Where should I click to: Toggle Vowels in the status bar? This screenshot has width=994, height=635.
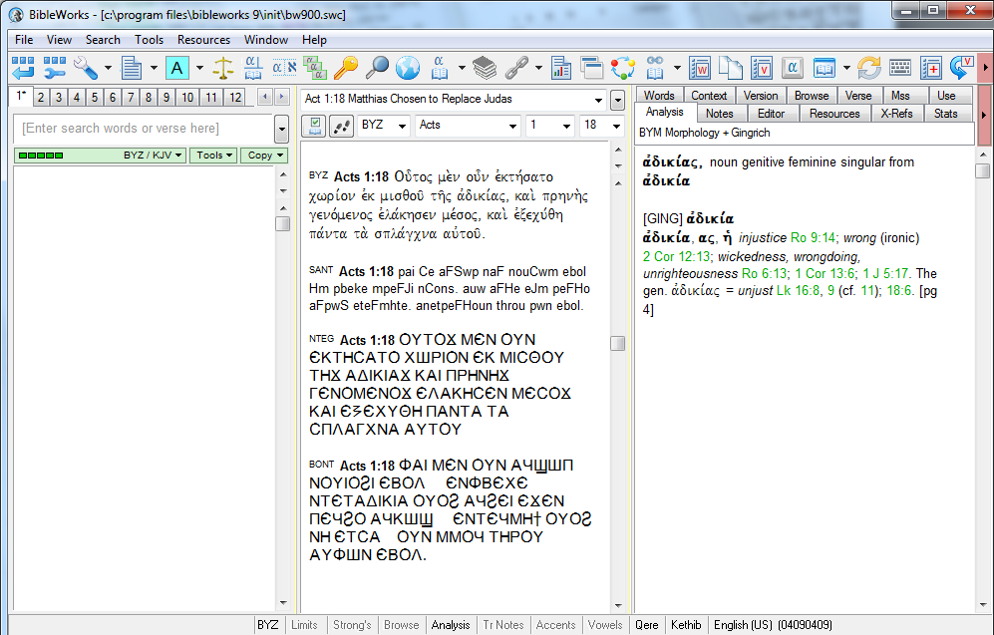click(605, 625)
